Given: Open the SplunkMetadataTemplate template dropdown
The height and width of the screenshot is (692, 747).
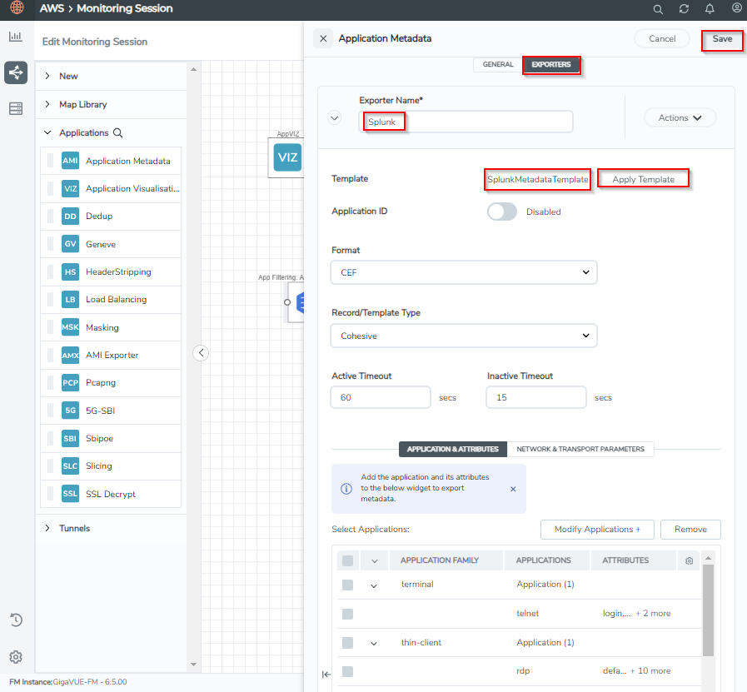Looking at the screenshot, I should (x=537, y=180).
